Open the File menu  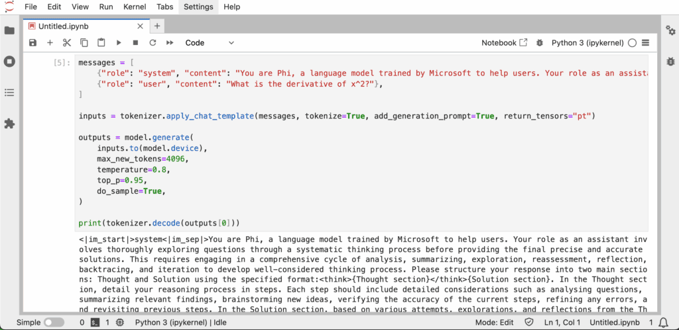[x=31, y=7]
